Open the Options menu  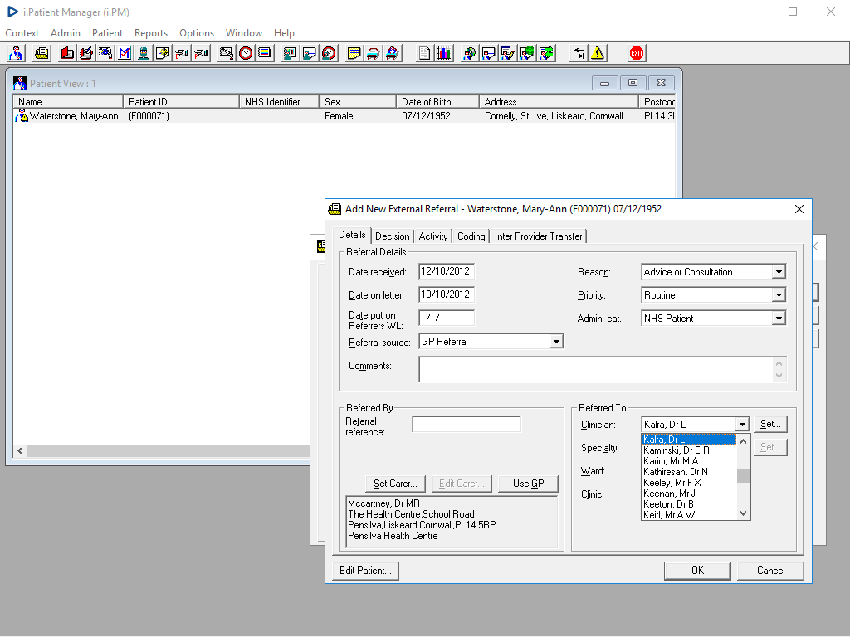click(197, 33)
